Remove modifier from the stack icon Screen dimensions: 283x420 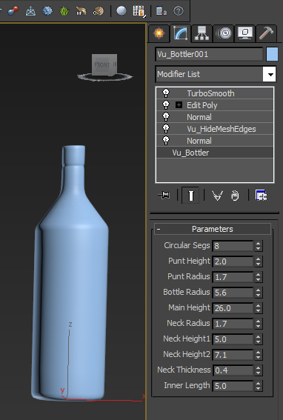[x=235, y=196]
